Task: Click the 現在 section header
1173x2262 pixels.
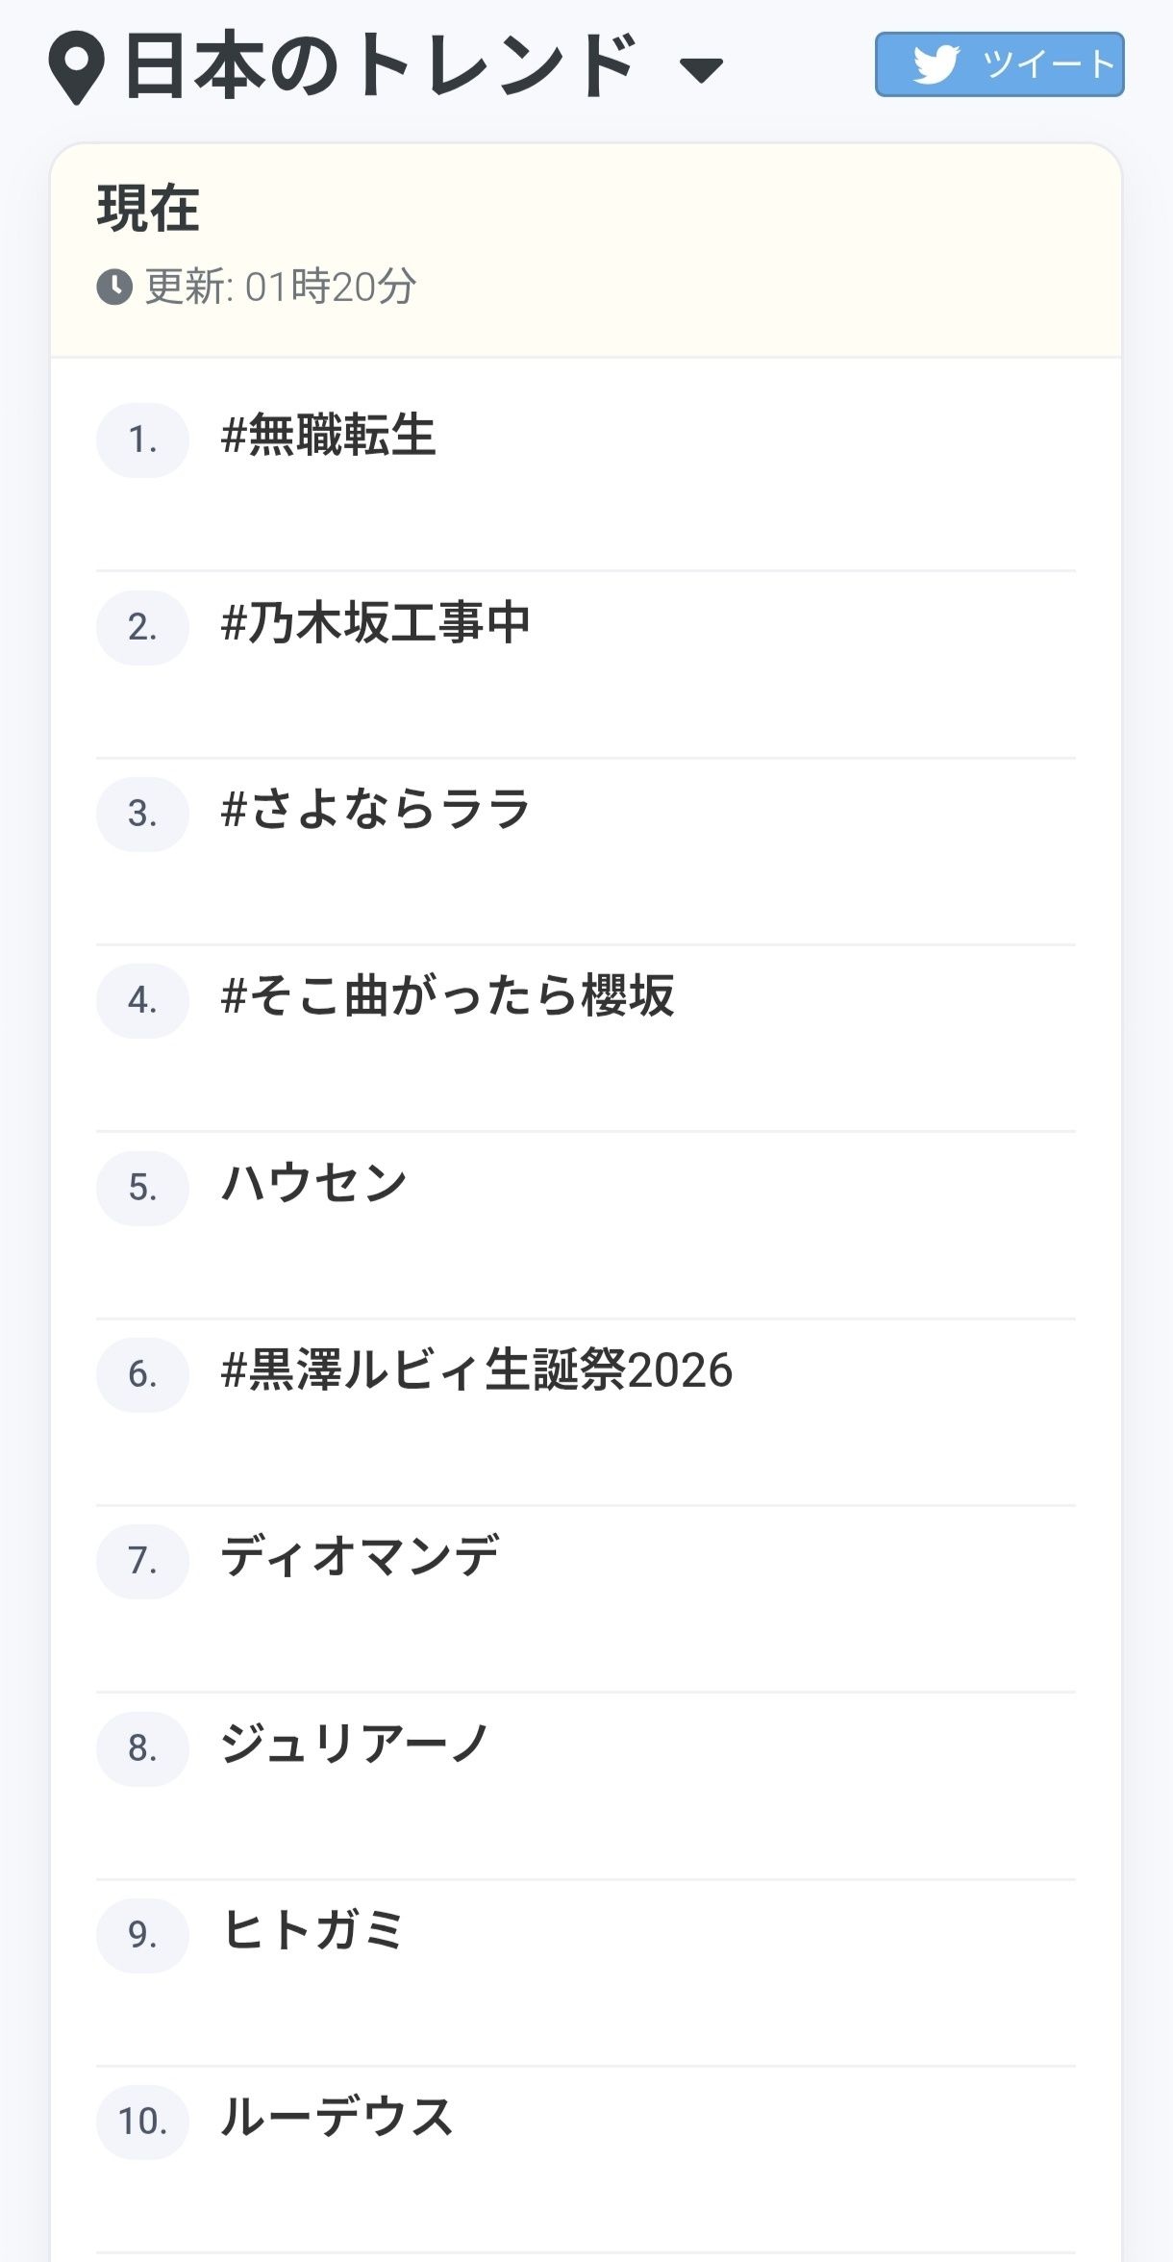Action: click(148, 209)
